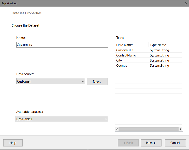Screen dimensions: 189x150
Task: Click the Name field containing Customers
Action: (62, 45)
